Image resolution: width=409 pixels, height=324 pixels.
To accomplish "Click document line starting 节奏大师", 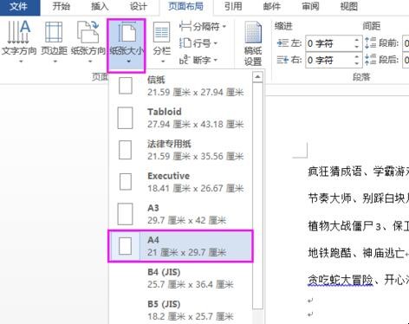I will pyautogui.click(x=359, y=198).
